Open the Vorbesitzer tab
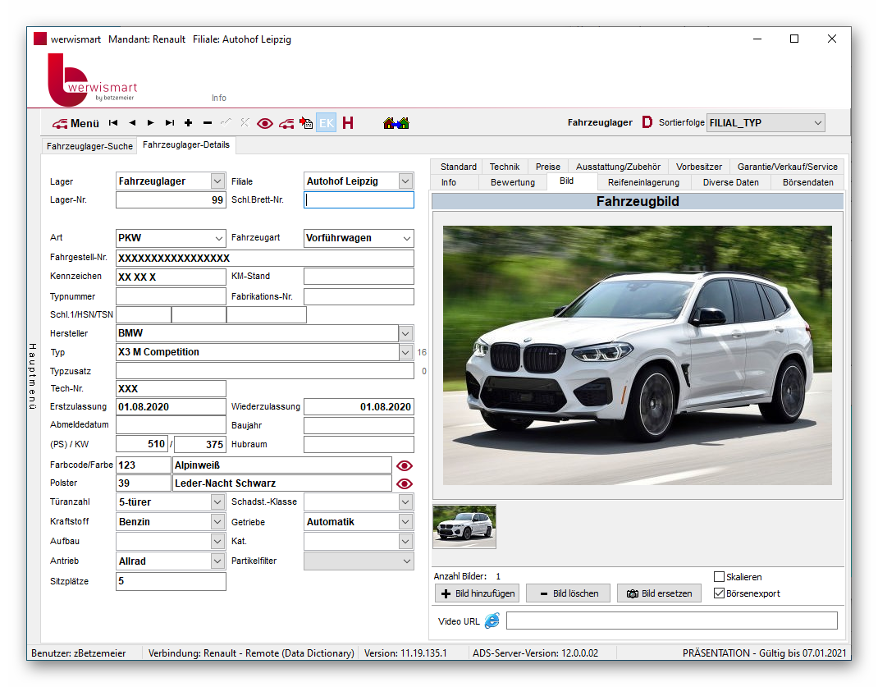The width and height of the screenshot is (878, 687). click(x=699, y=167)
